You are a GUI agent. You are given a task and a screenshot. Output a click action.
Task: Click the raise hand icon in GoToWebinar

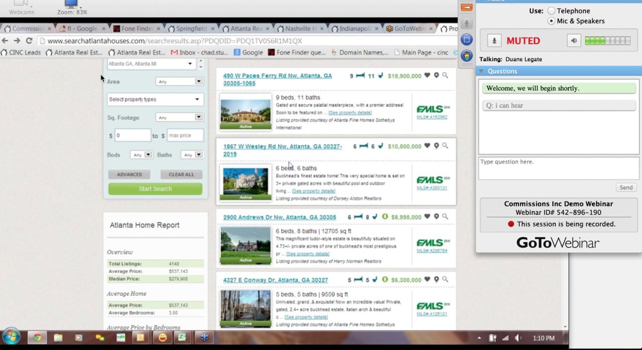tap(466, 55)
